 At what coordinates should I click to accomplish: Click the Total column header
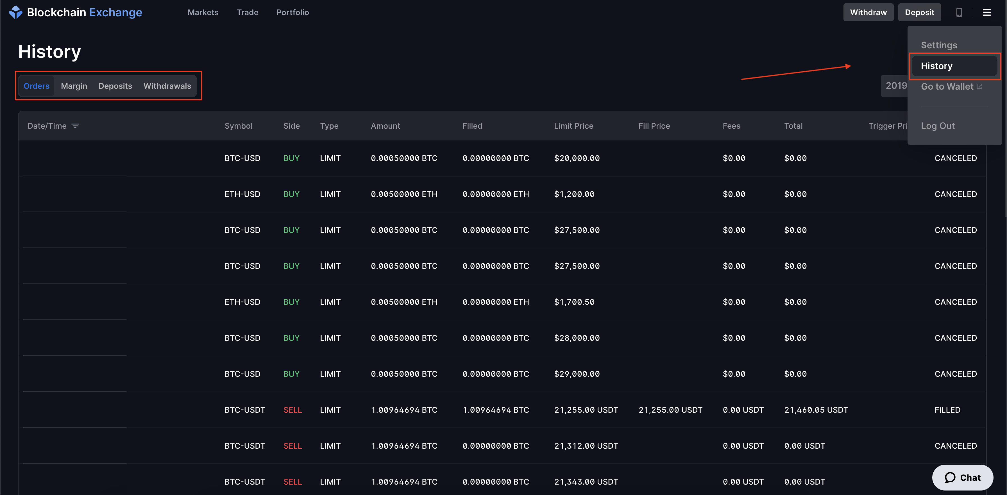click(793, 126)
